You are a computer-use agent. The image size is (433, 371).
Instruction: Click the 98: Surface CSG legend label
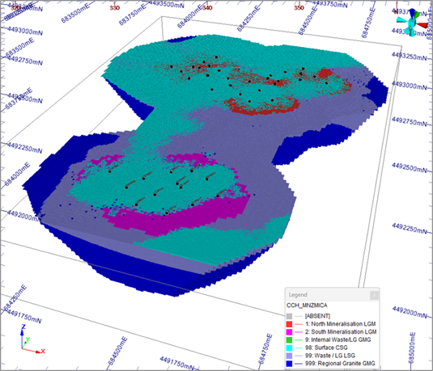[326, 348]
